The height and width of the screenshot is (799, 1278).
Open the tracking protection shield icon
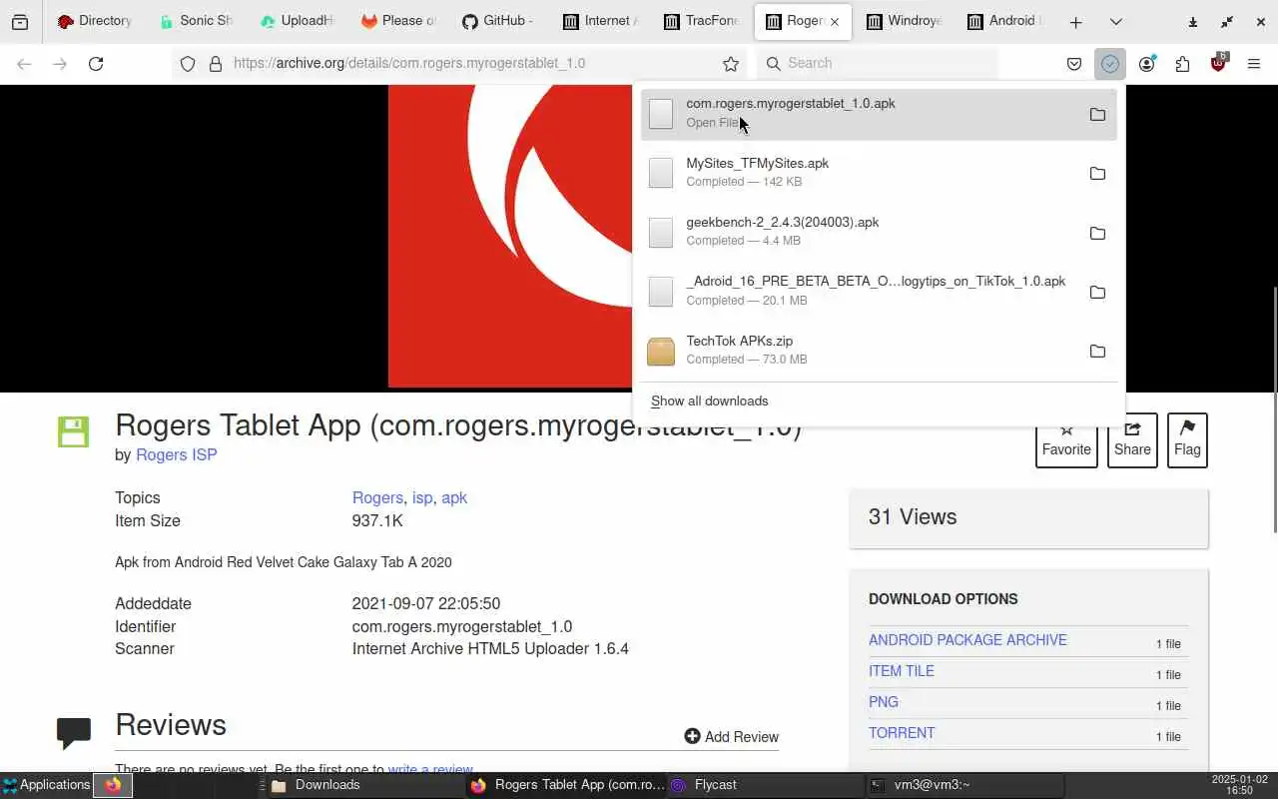click(188, 63)
